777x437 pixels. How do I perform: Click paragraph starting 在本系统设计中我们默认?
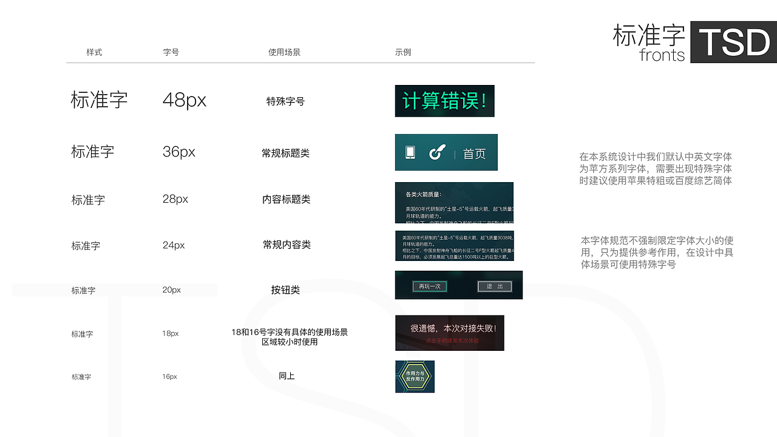pos(656,169)
